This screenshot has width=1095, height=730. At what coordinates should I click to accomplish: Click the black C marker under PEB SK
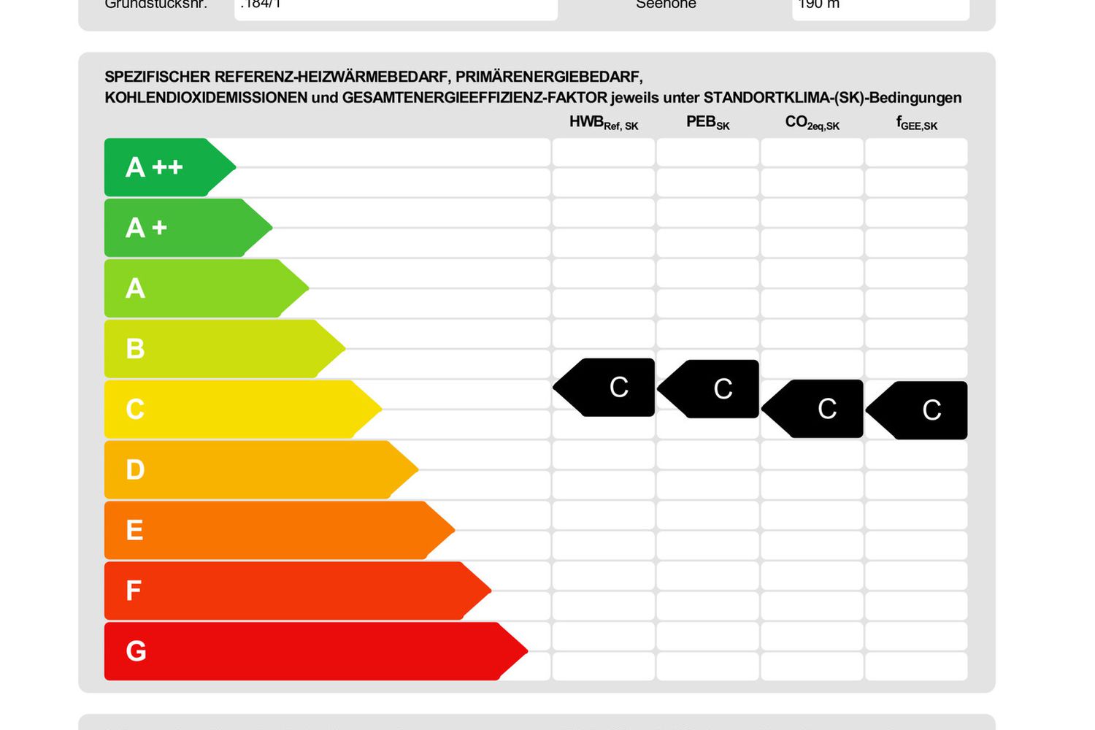point(709,389)
